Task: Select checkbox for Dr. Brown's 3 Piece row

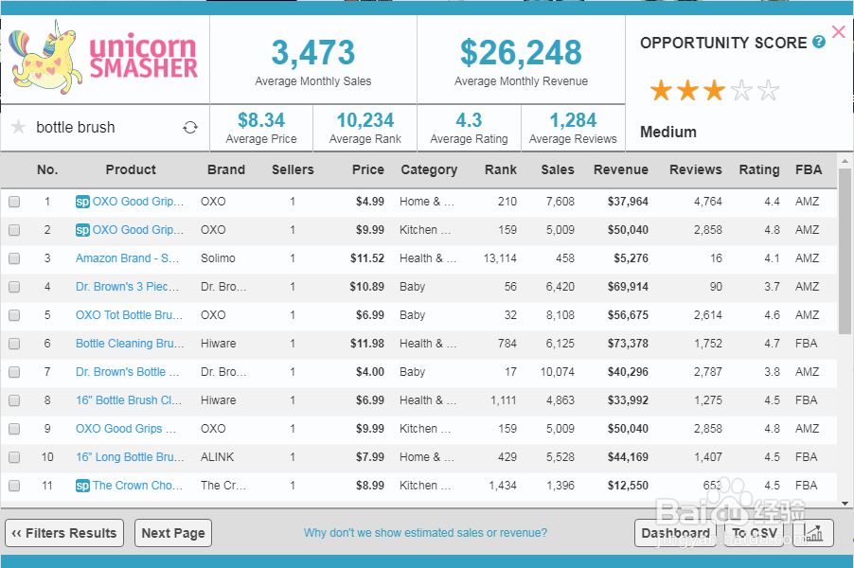Action: [14, 287]
